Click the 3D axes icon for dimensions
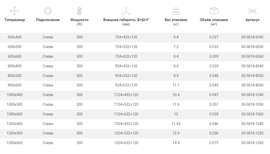 [x=126, y=11]
